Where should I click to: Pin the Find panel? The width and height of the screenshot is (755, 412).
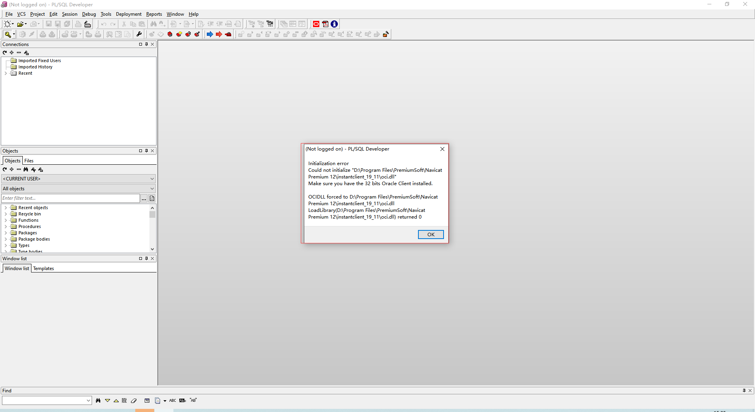(744, 391)
